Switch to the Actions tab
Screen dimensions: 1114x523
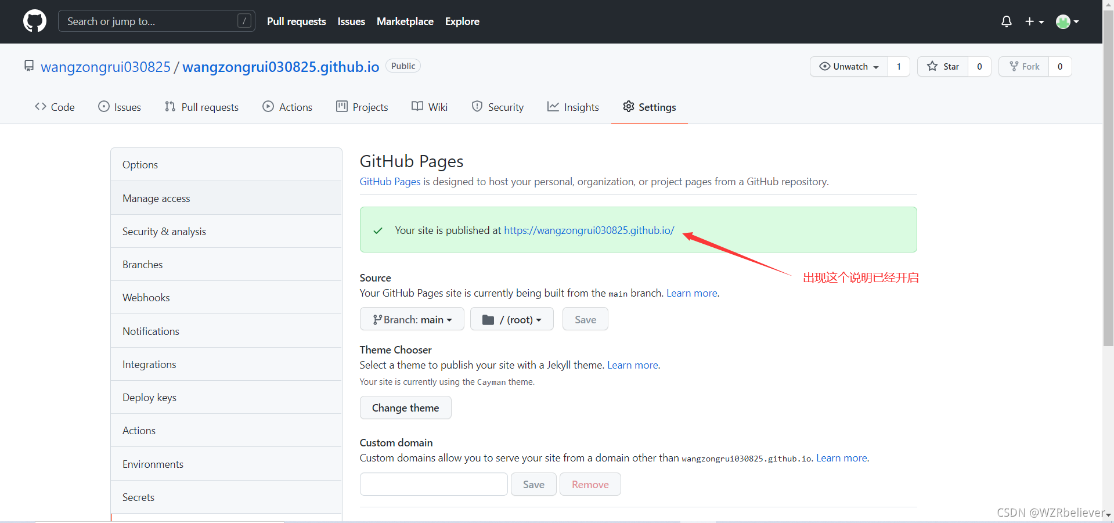coord(287,107)
